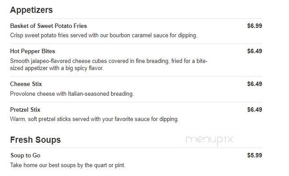Click the Hot Pepper Bites $6.49 price
This screenshot has height=176, width=289.
pyautogui.click(x=254, y=51)
